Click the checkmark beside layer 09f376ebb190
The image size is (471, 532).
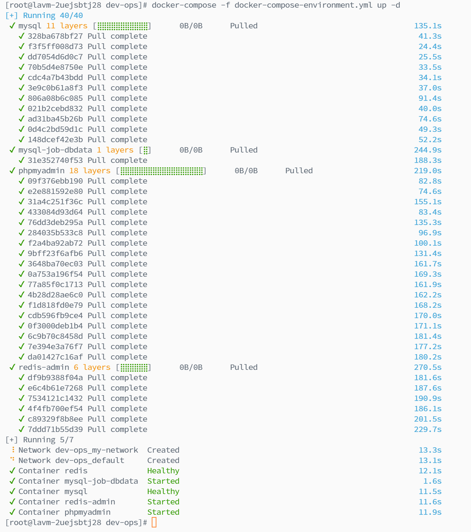(21, 181)
